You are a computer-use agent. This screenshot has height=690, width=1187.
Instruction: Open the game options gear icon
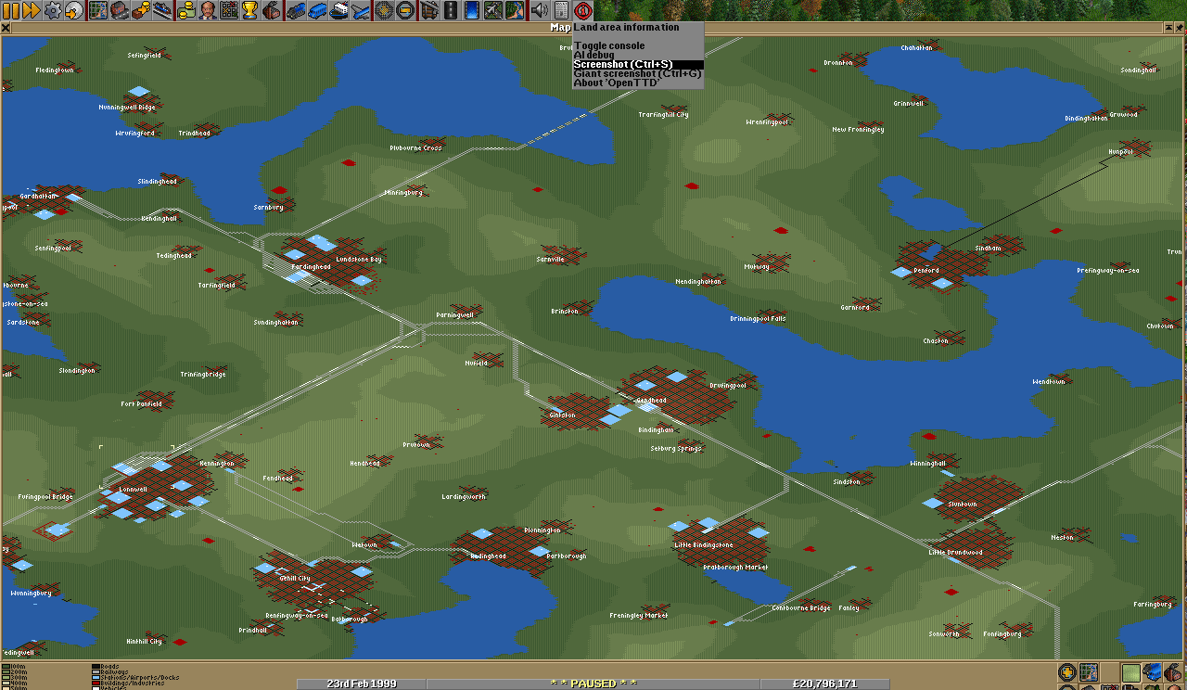click(x=52, y=10)
